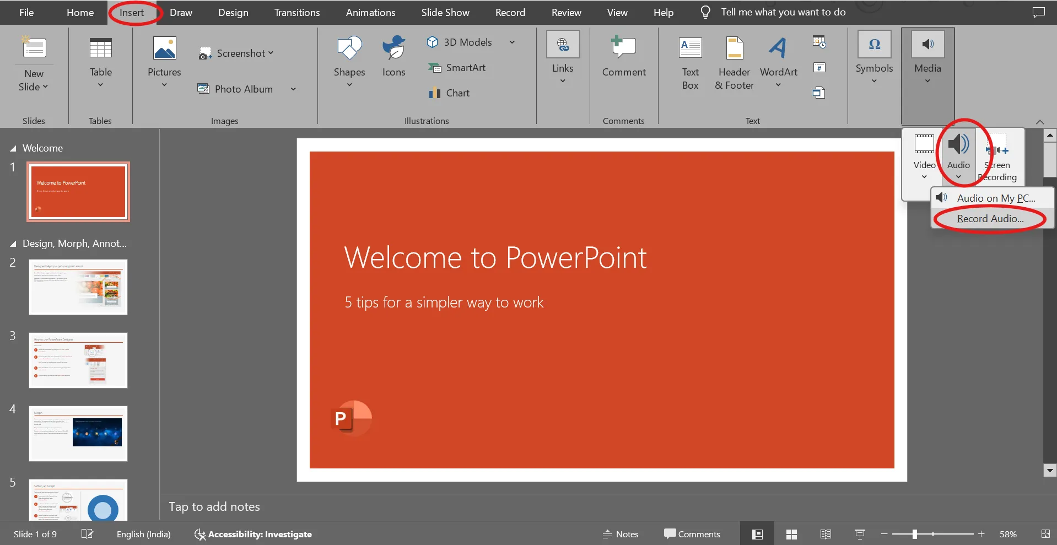Screen dimensions: 1057x545
Task: Click the New Slide icon
Action: pyautogui.click(x=34, y=47)
